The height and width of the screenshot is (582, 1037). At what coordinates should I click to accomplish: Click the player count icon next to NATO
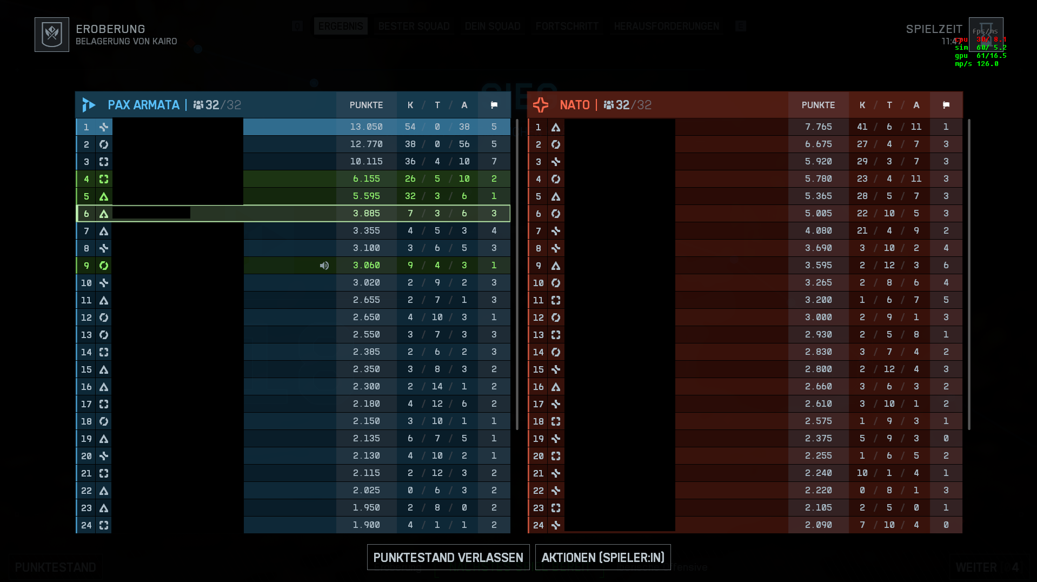(609, 105)
